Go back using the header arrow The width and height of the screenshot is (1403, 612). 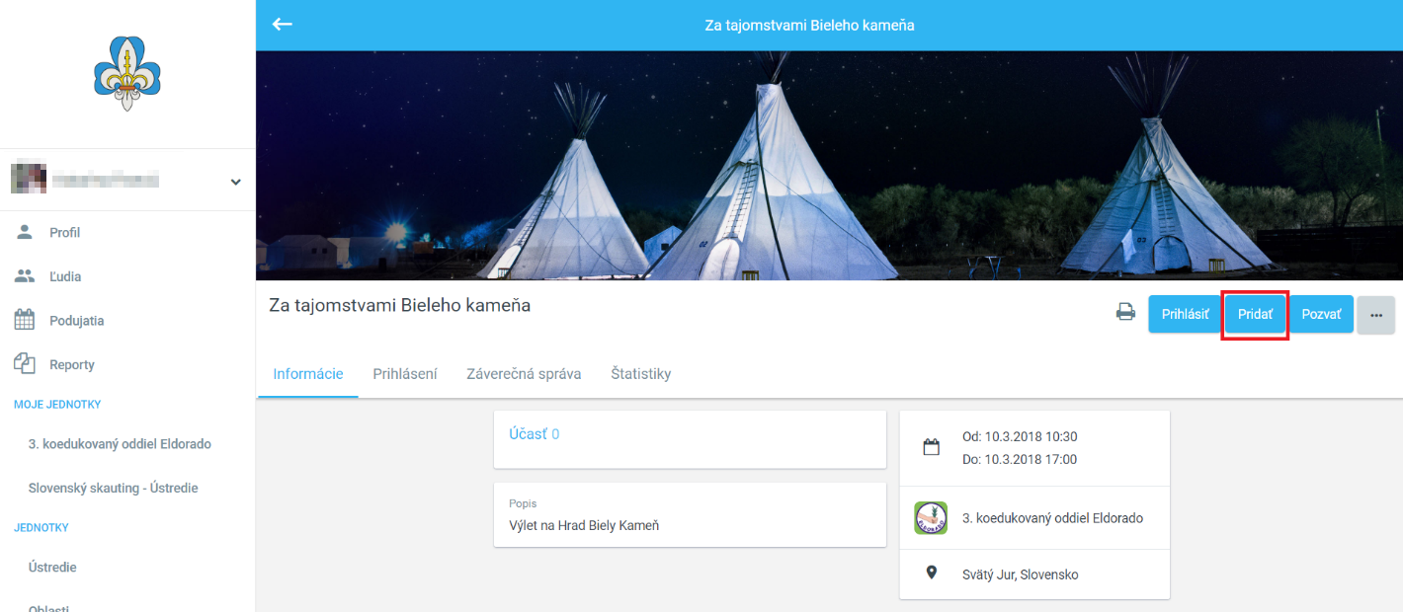[283, 25]
